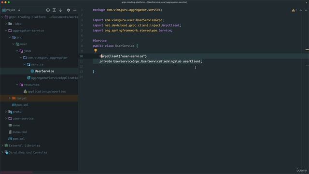Click the application.properties file icon
309x174 pixels.
tap(25, 91)
